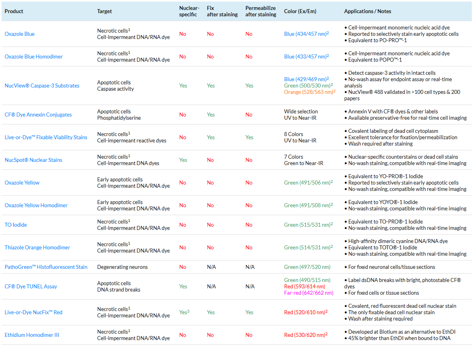Image resolution: width=473 pixels, height=346 pixels.
Task: Click Blue (433/457 nm) color value
Action: coord(306,56)
